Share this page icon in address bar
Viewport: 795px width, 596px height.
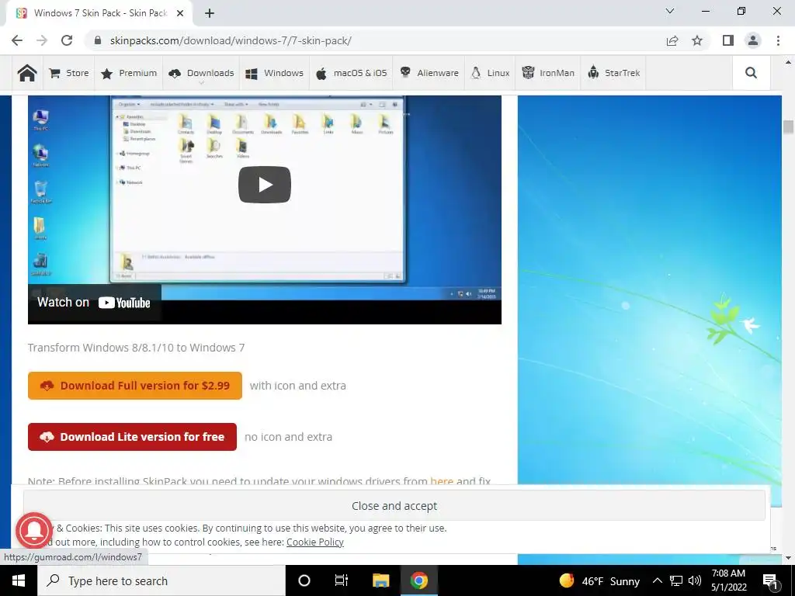click(x=672, y=40)
